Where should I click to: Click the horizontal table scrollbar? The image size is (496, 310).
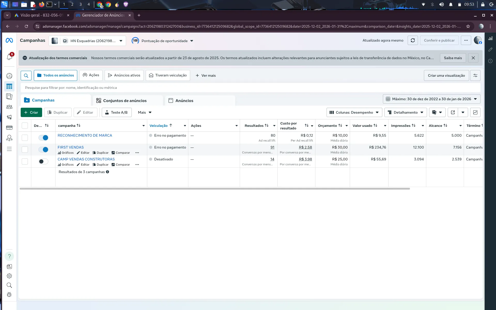coord(214,189)
